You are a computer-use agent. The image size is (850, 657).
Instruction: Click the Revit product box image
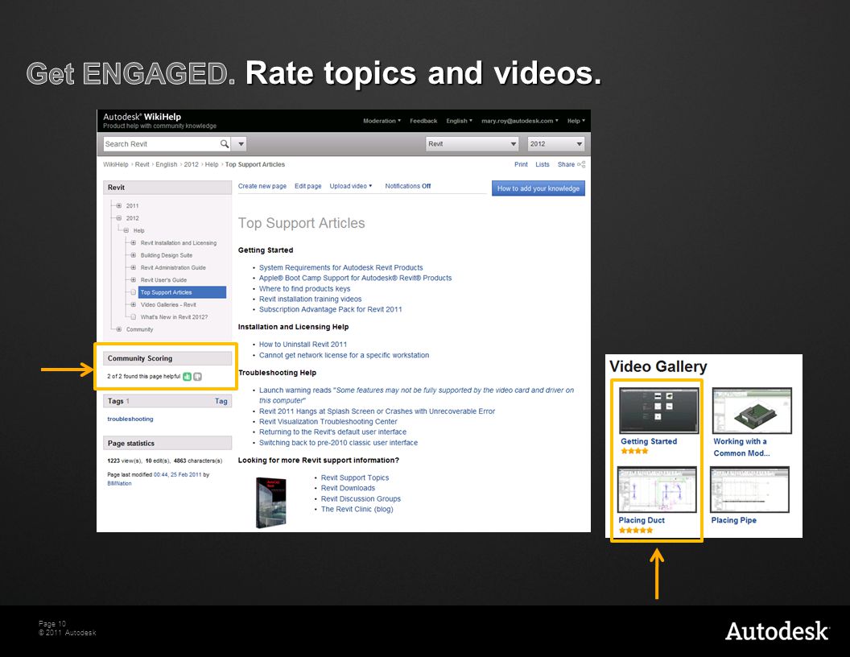270,502
